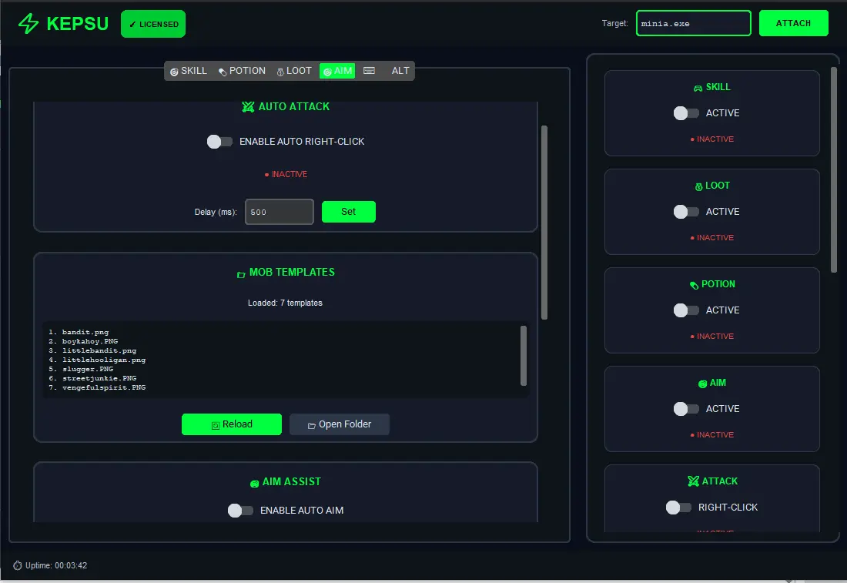Viewport: 847px width, 583px height.
Task: Select boykahoy.PNG in template list
Action: [83, 341]
